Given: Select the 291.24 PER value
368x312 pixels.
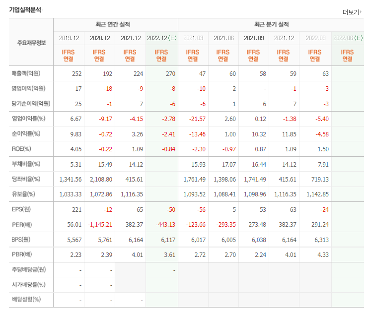Looking at the screenshot, I should point(320,225).
